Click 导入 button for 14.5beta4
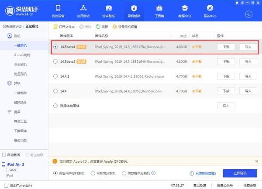This screenshot has width=262, height=189. [x=248, y=47]
